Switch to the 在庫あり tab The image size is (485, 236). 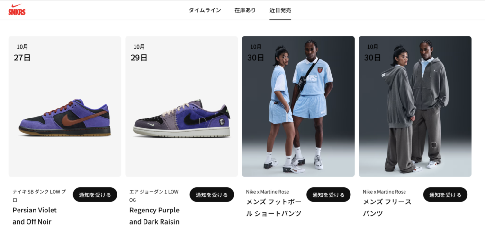pos(245,10)
